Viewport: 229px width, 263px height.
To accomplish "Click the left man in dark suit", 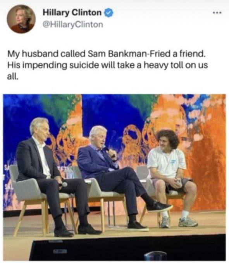I will (50, 176).
